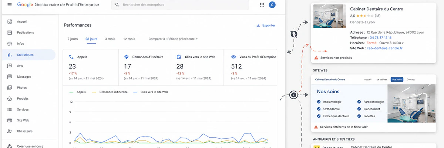The image size is (444, 148).
Task: Open Contact in the website nav
Action: click(x=411, y=80)
